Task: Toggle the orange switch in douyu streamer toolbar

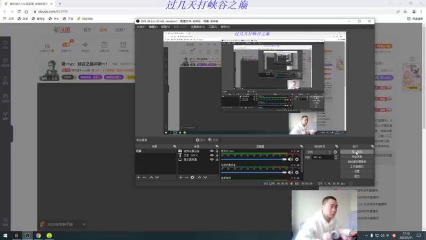Action: pos(66,45)
